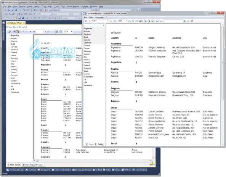Viewport: 226px width, 177px height.
Task: Select Austria in viewer country list
Action: (x=87, y=31)
